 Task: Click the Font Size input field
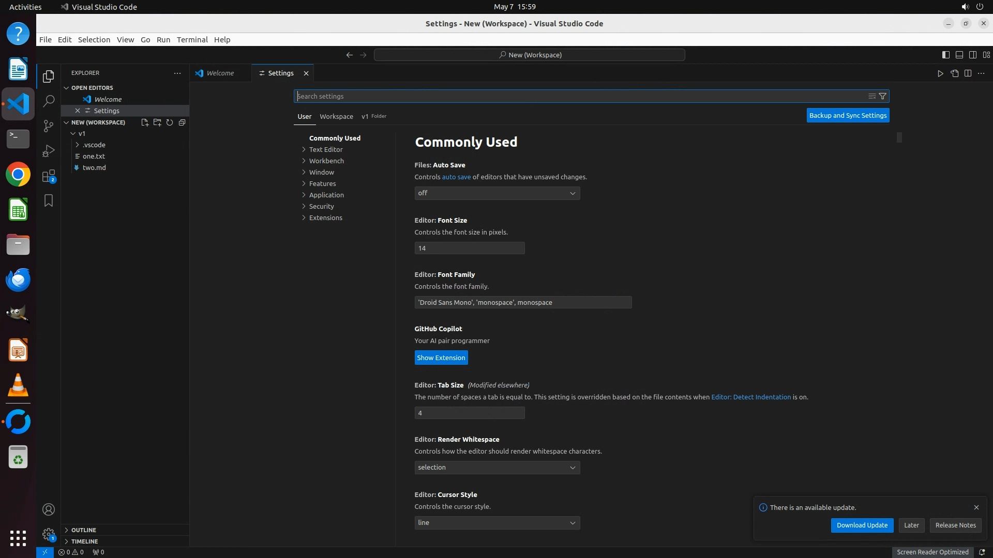point(469,248)
